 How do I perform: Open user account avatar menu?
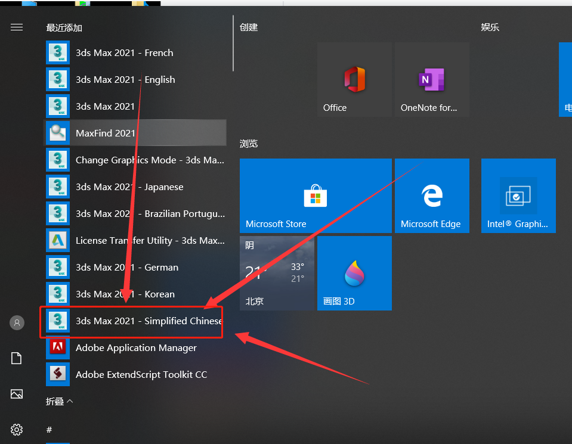point(17,322)
